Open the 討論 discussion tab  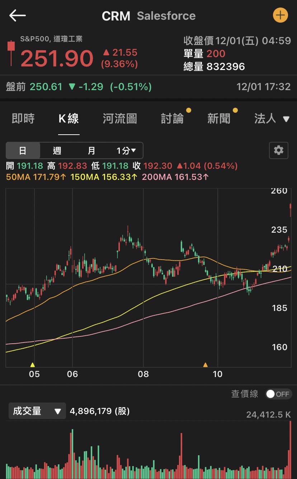coord(172,118)
